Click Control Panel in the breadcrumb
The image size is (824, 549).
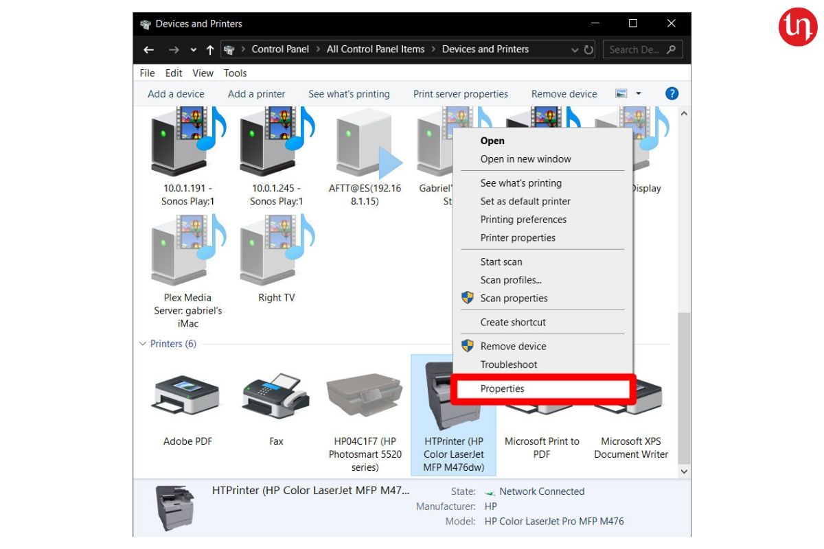point(280,49)
